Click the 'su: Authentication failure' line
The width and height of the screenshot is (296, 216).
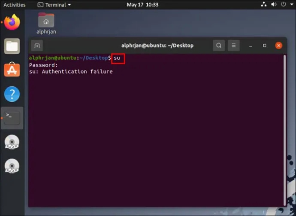point(71,72)
